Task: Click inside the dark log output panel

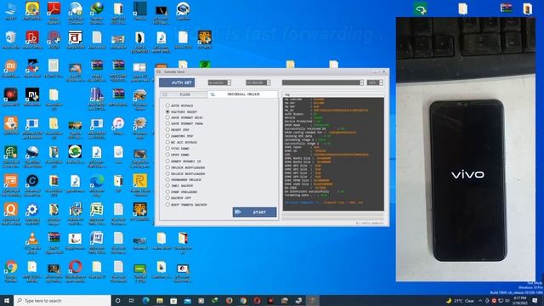Action: point(333,154)
